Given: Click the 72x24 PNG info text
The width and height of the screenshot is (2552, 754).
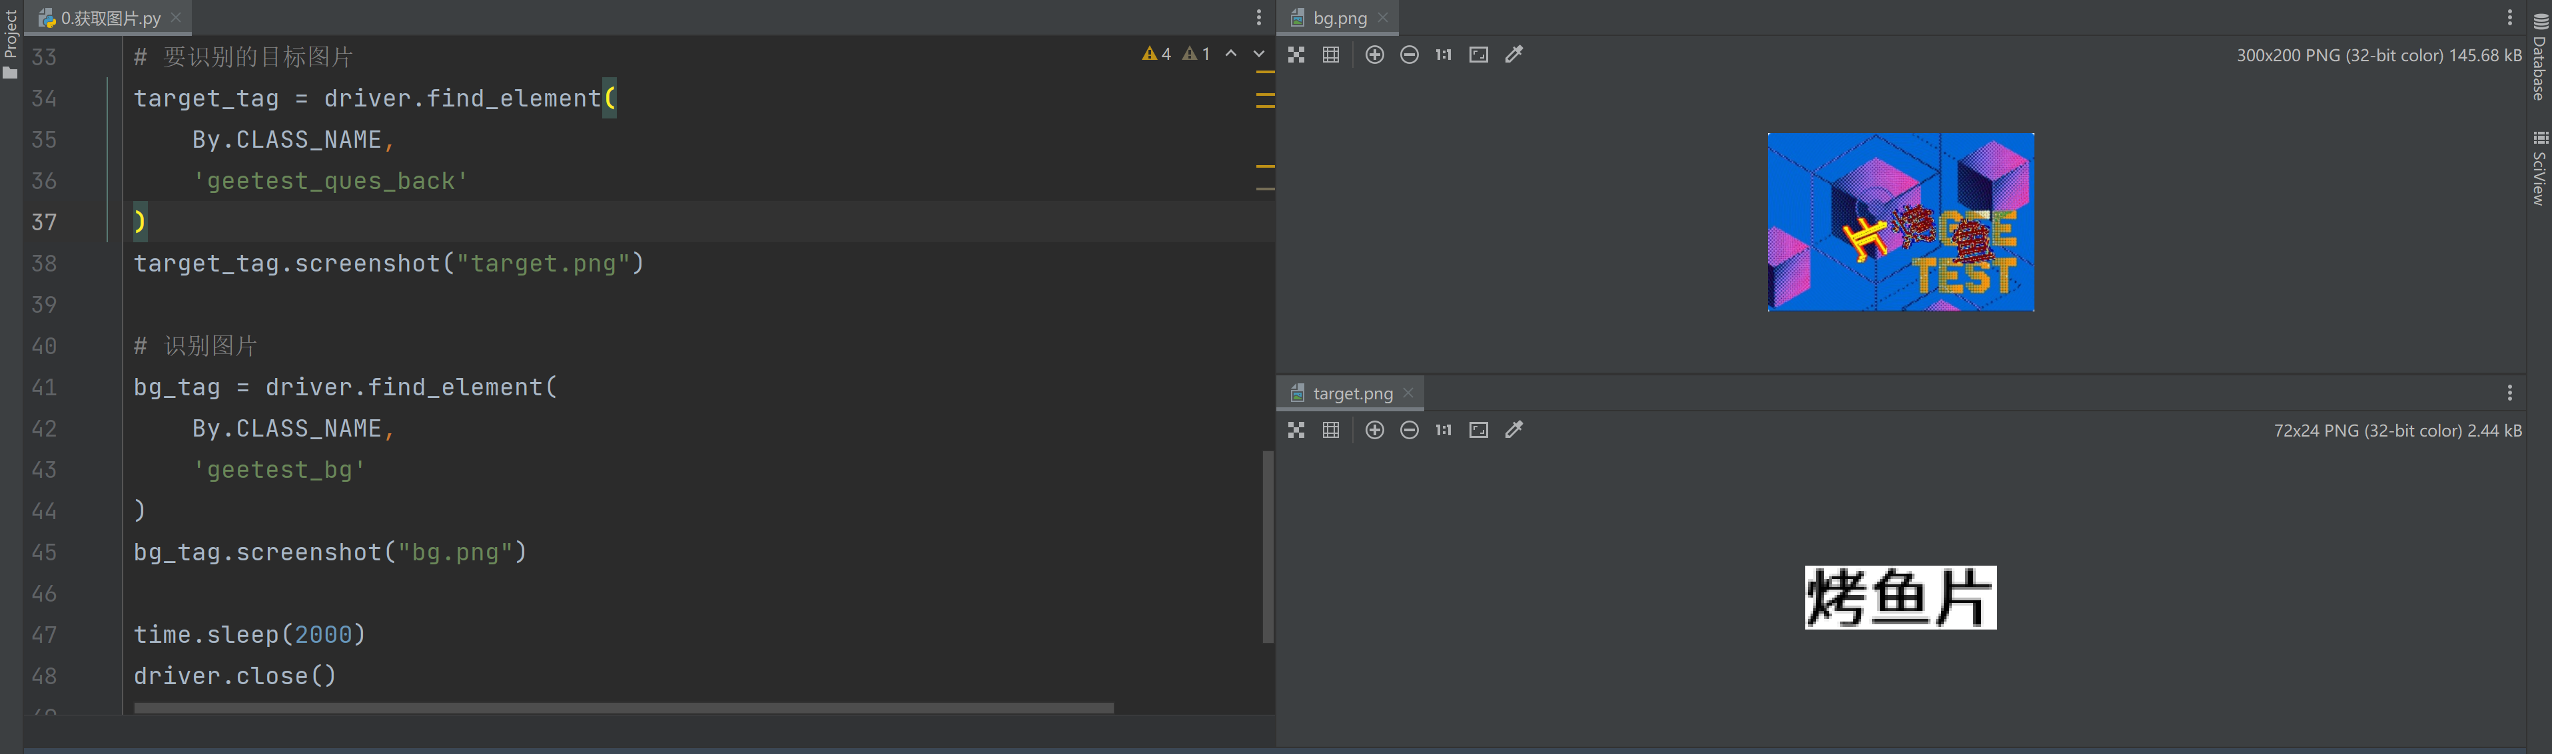Looking at the screenshot, I should coord(2397,431).
